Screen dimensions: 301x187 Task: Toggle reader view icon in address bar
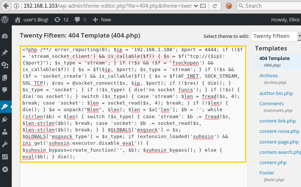tap(203, 6)
